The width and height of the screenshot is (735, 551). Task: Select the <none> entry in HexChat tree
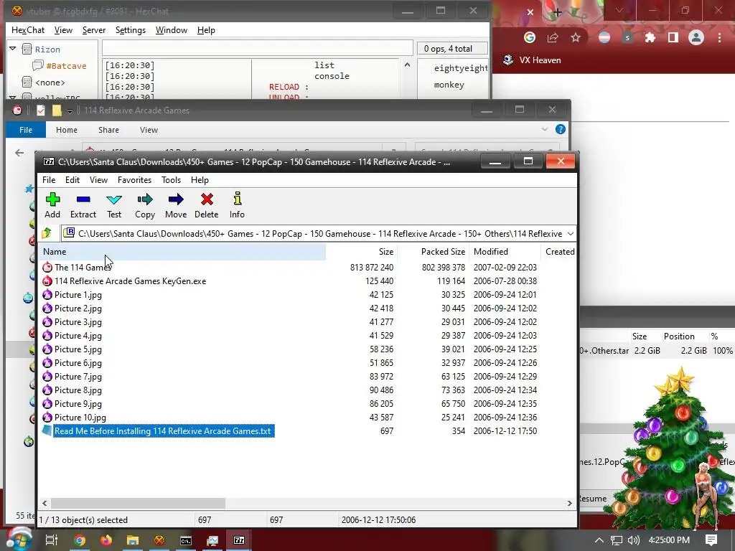tap(50, 83)
